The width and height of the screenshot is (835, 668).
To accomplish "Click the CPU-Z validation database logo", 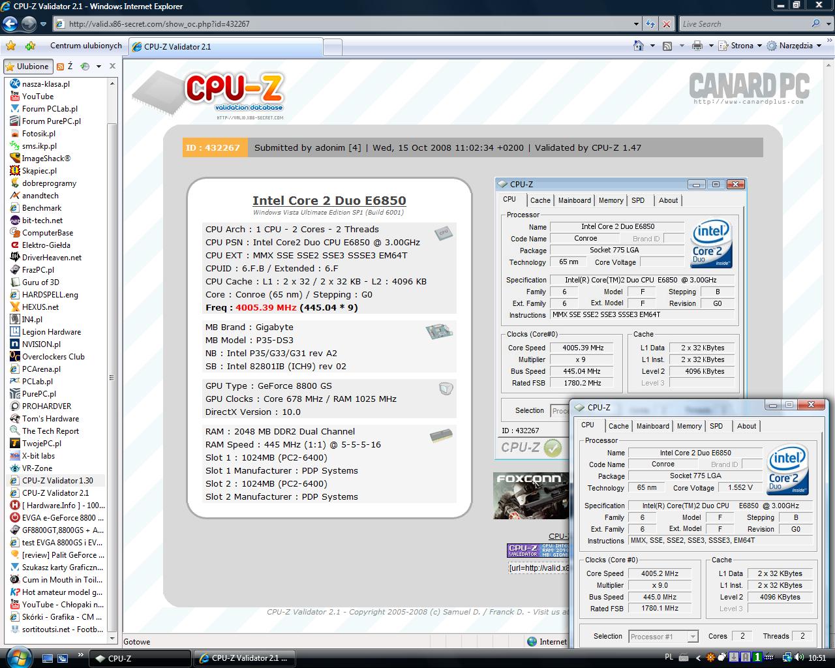I will (x=210, y=95).
